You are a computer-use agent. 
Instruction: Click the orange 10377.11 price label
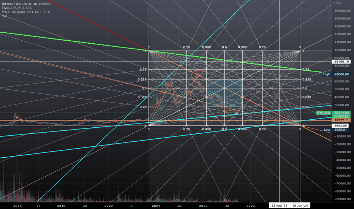pos(341,120)
